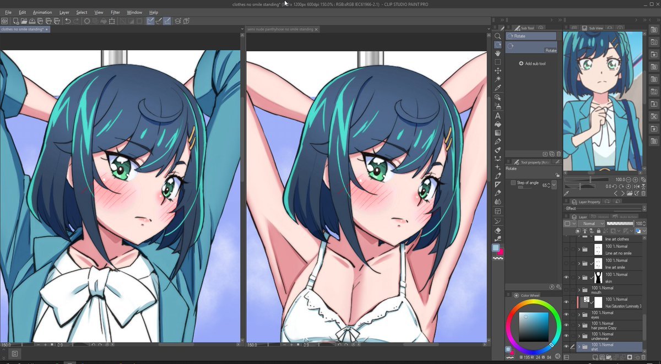
Task: Pick the Eyedropper tool
Action: [x=497, y=88]
